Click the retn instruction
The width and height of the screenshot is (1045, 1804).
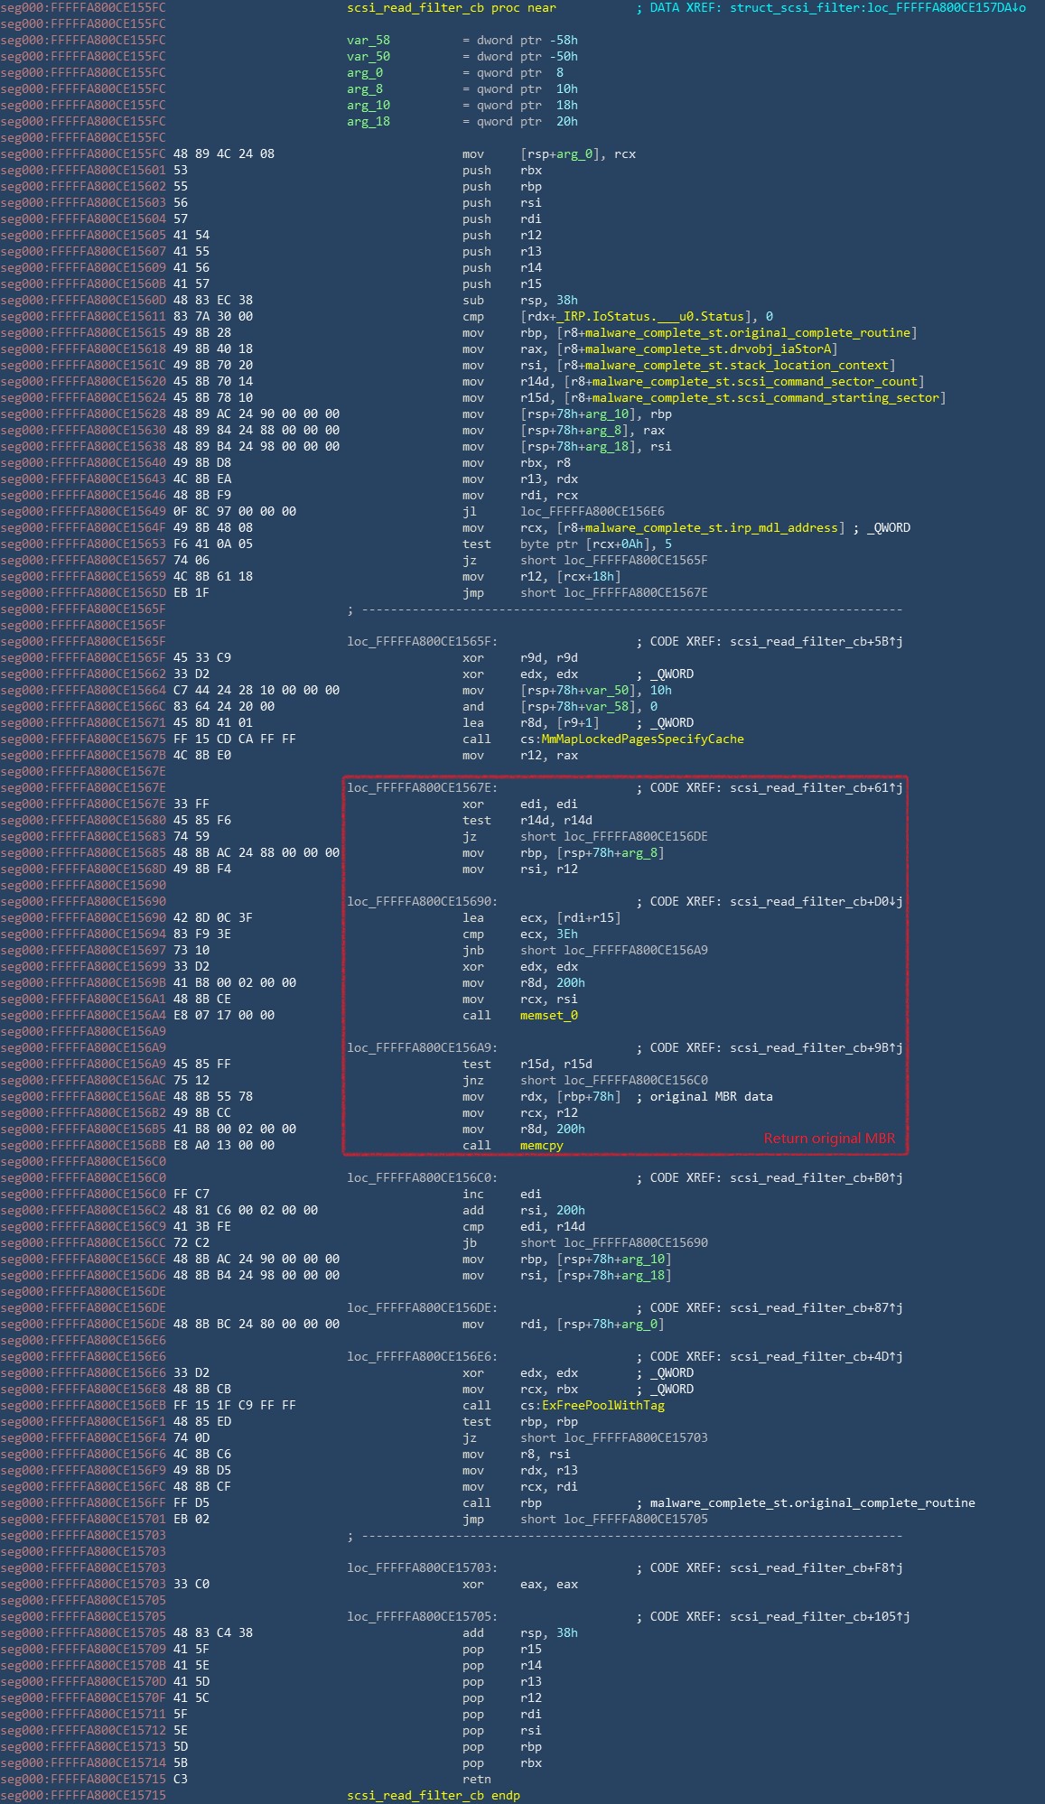(x=476, y=1779)
